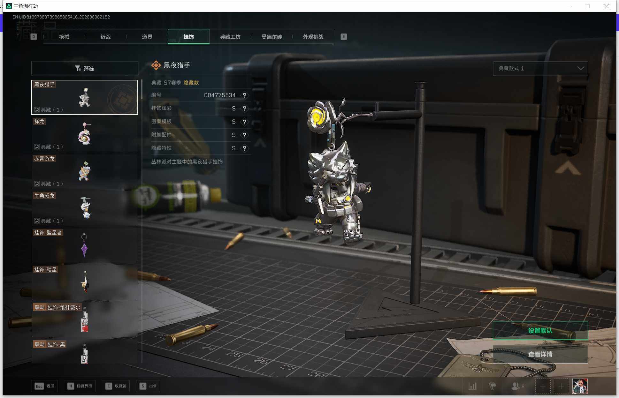Click the 典藏 icon under 牛角威龙
Screen dimensions: 619x398
tap(37, 221)
